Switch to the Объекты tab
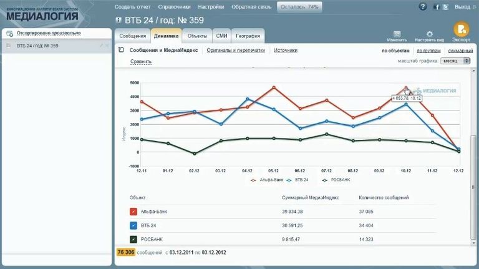479x269 pixels. (x=197, y=36)
